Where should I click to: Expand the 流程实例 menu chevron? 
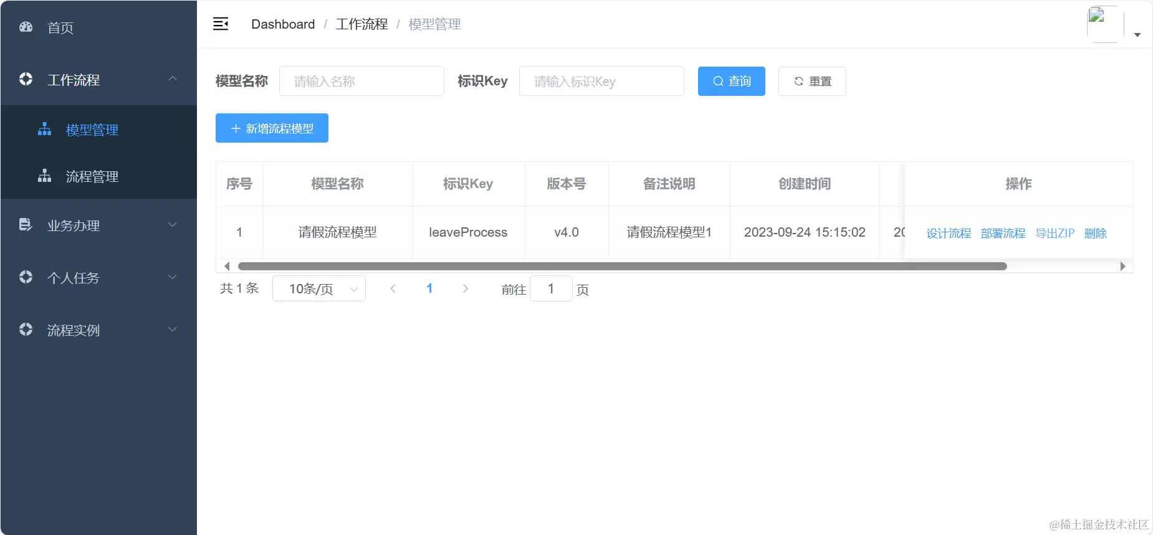point(173,329)
